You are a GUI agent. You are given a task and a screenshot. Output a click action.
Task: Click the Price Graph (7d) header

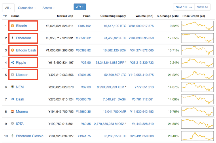pos(194,16)
